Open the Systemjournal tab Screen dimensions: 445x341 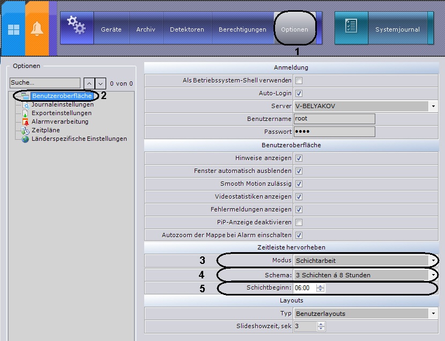[397, 29]
